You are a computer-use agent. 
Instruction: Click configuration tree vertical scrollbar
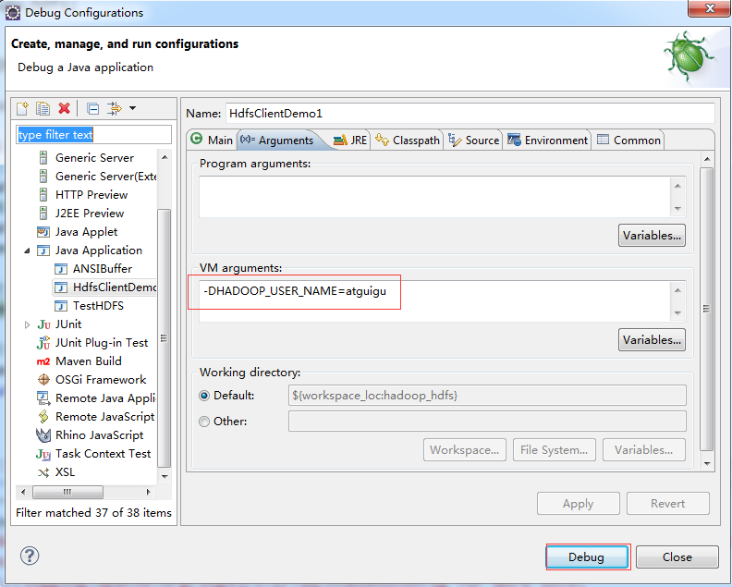[x=165, y=338]
